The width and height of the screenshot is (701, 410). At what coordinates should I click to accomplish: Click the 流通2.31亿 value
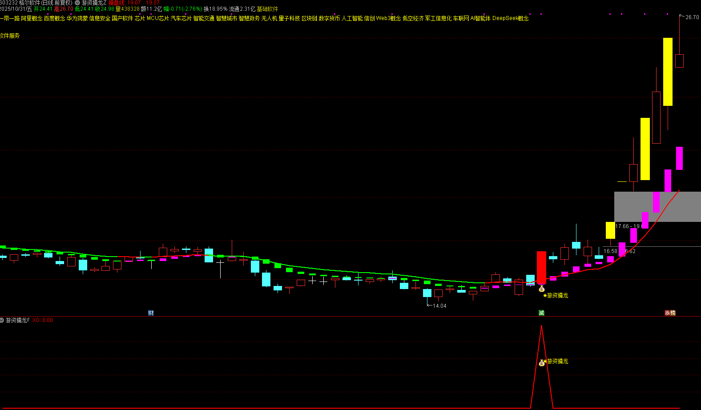click(242, 9)
